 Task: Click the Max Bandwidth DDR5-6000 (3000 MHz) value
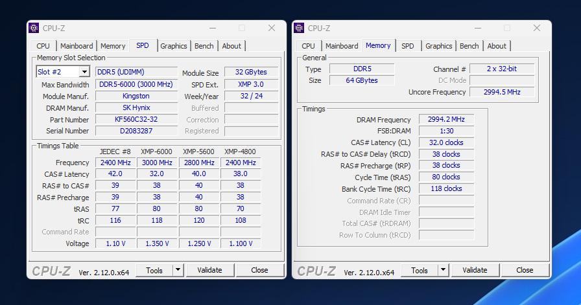[x=136, y=84]
